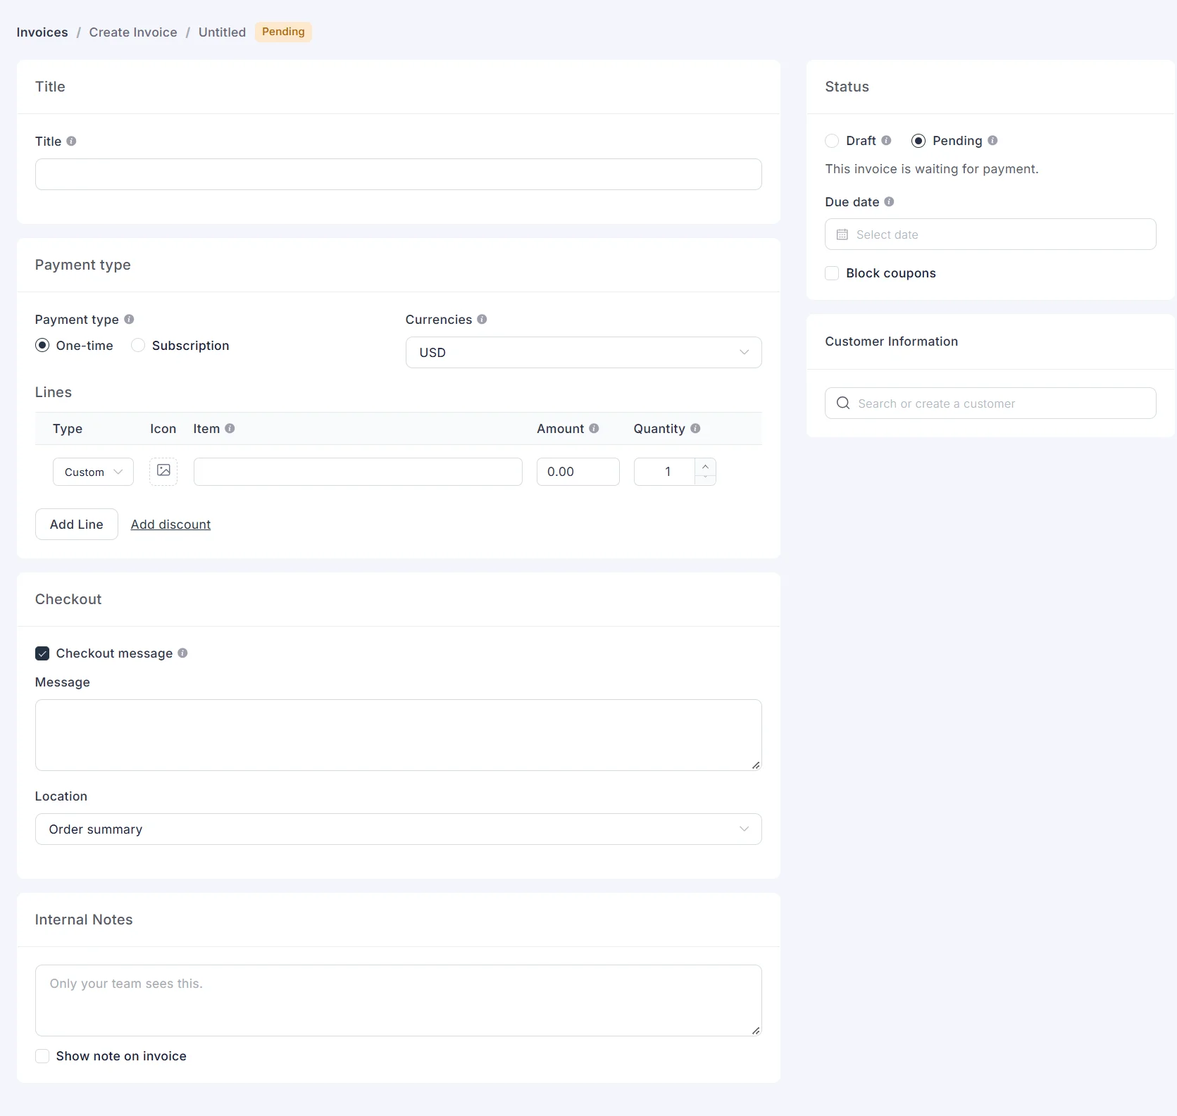Click the quantity value field showing 1
This screenshot has width=1177, height=1116.
[664, 472]
